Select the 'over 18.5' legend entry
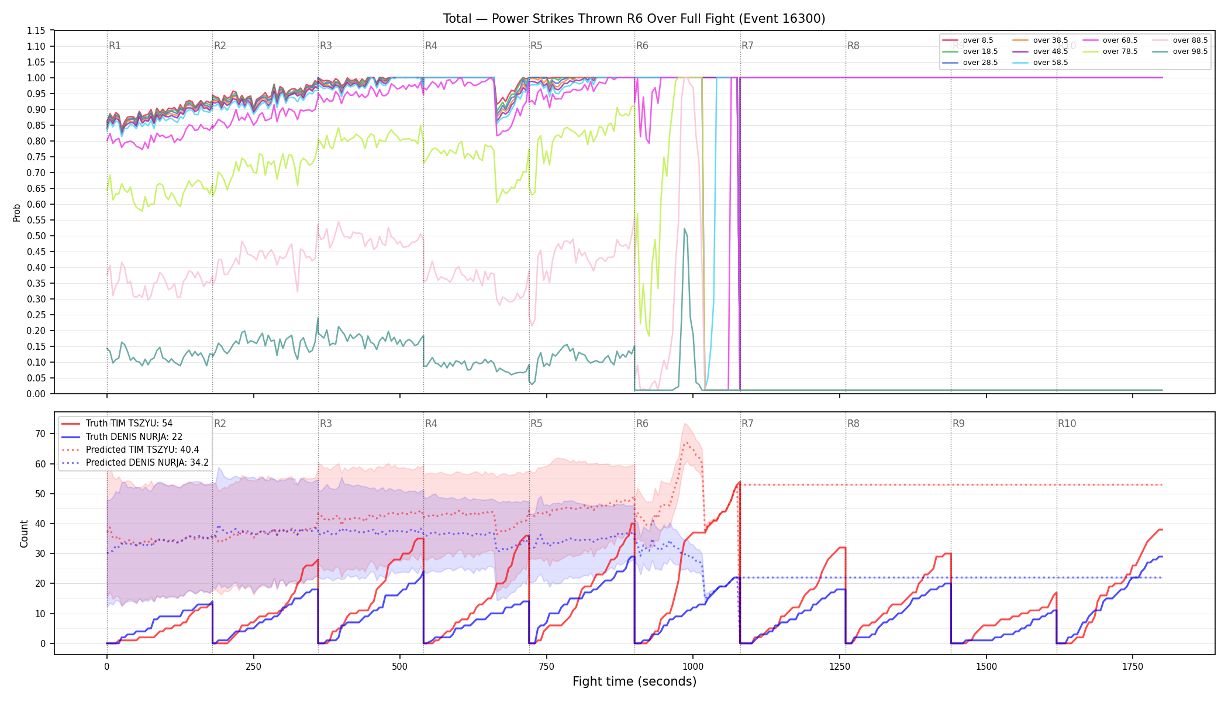This screenshot has height=702, width=1228. [x=970, y=51]
